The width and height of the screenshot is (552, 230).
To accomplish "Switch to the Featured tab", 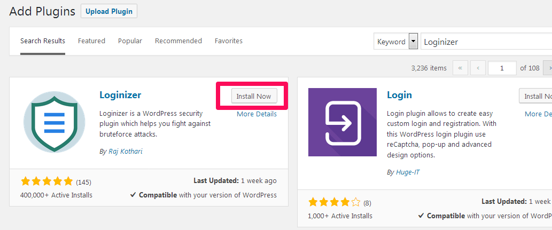I will pos(91,41).
